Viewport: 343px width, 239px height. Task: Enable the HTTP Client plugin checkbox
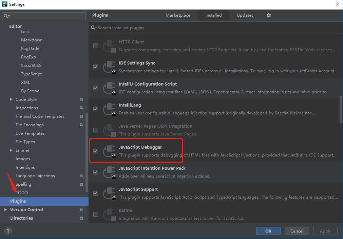(x=96, y=46)
